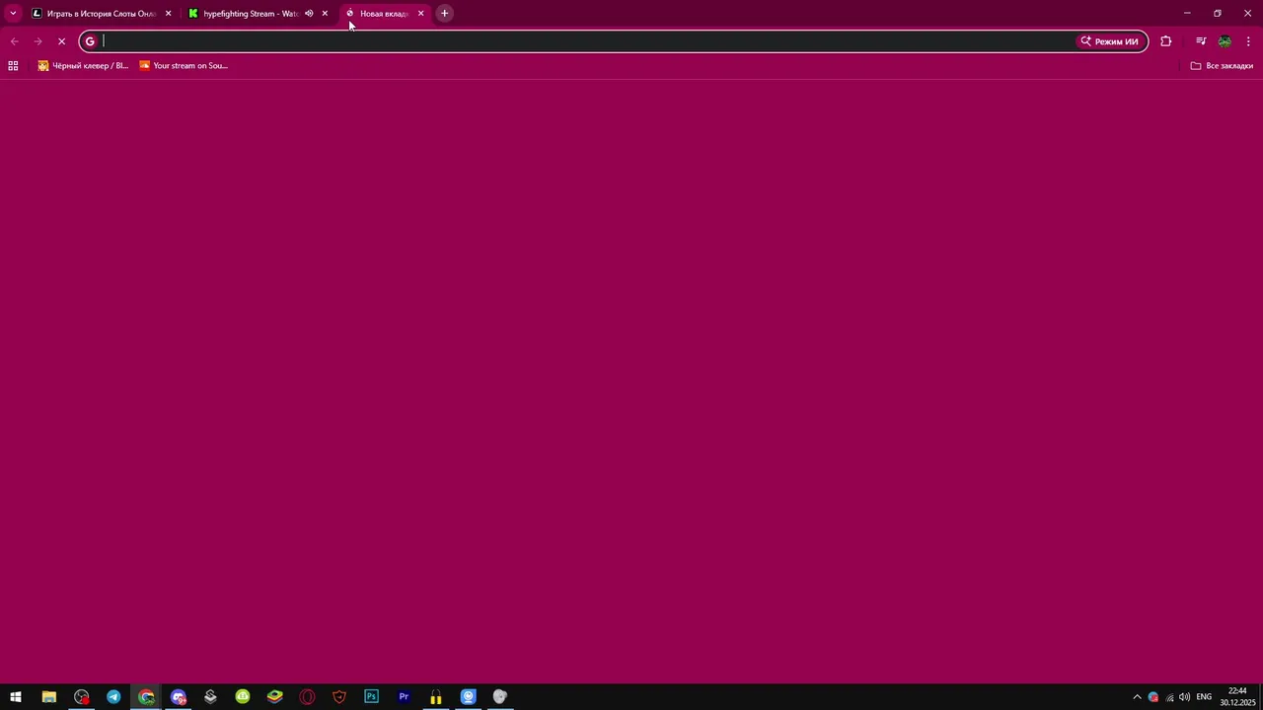Open the tab search dropdown arrow
Image resolution: width=1263 pixels, height=710 pixels.
click(13, 13)
